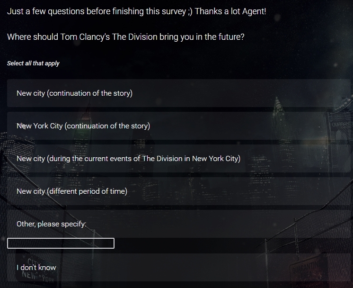Mark the answer about current events in New York
The height and width of the screenshot is (288, 353).
pos(179,158)
